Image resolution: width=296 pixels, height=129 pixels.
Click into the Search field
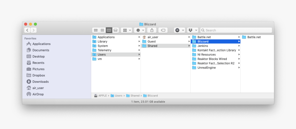point(236,30)
